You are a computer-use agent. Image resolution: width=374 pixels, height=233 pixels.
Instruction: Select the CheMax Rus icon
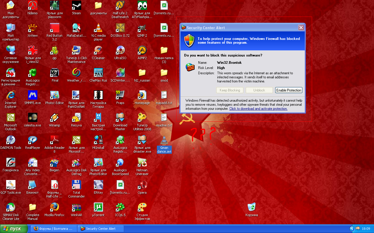pyautogui.click(x=98, y=73)
